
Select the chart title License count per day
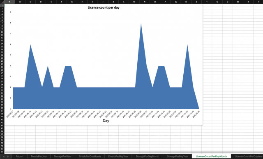point(104,7)
